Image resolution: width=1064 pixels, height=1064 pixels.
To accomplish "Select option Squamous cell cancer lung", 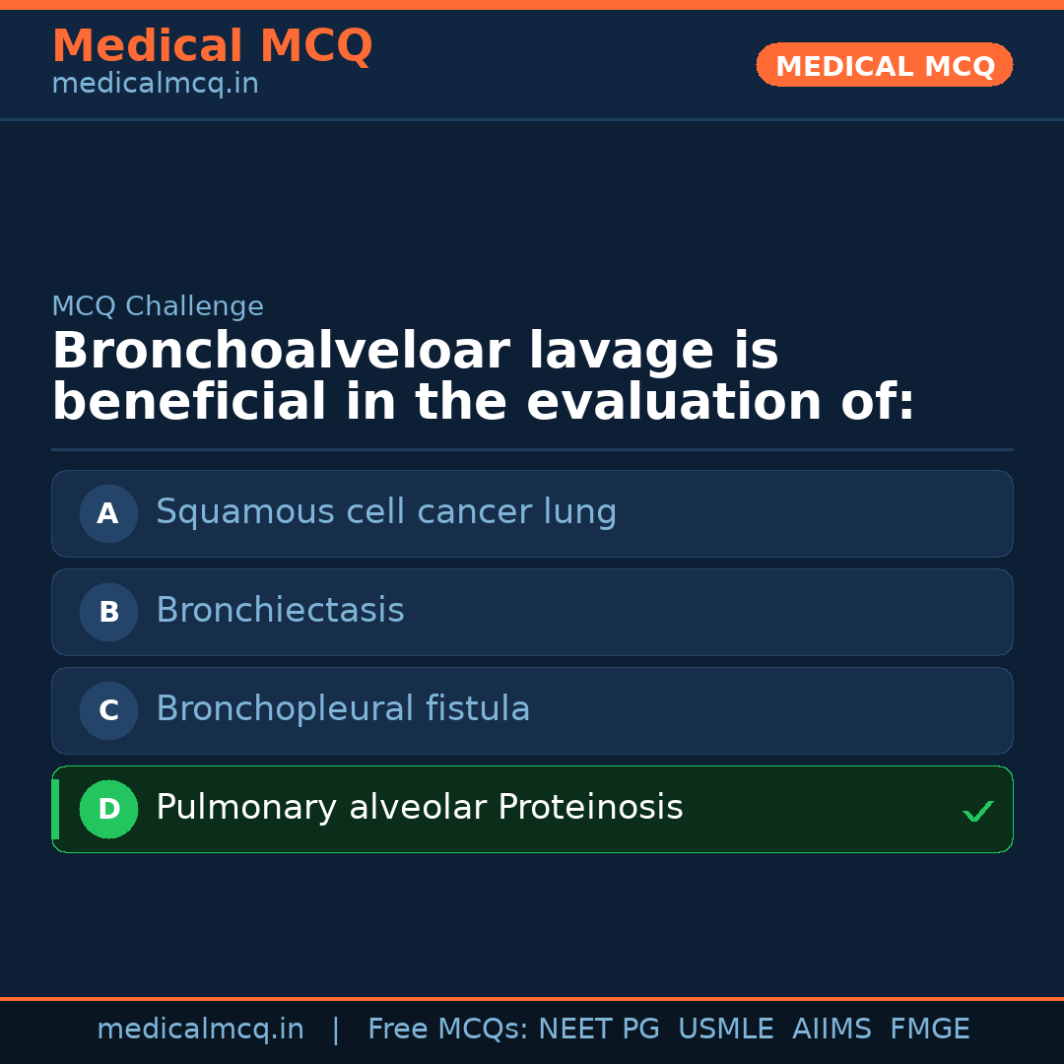I will pos(385,512).
